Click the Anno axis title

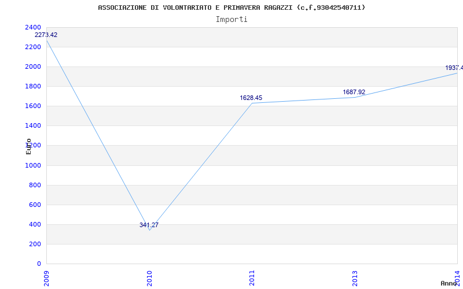[449, 283]
